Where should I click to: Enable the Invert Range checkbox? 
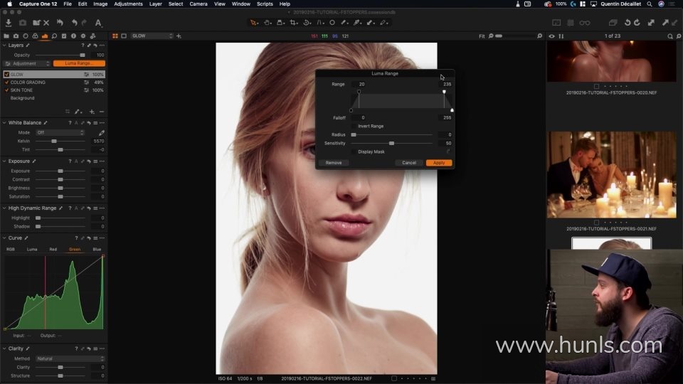[354, 126]
